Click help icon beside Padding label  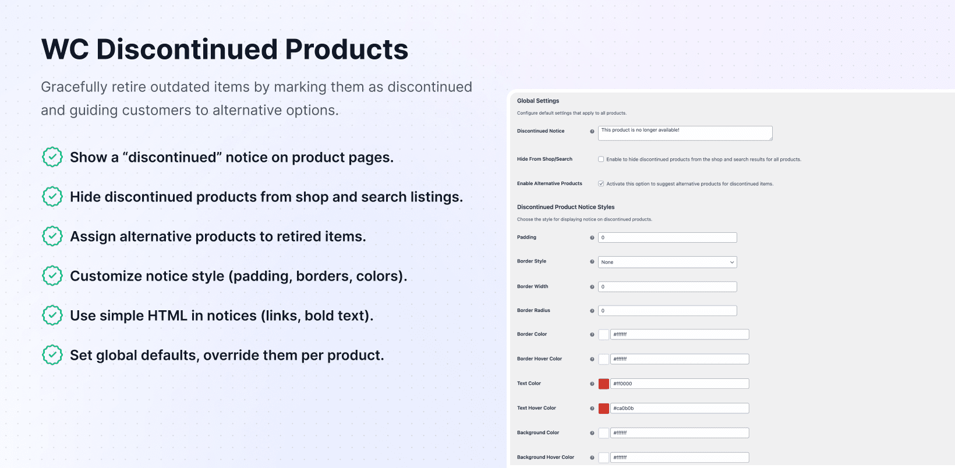(592, 237)
